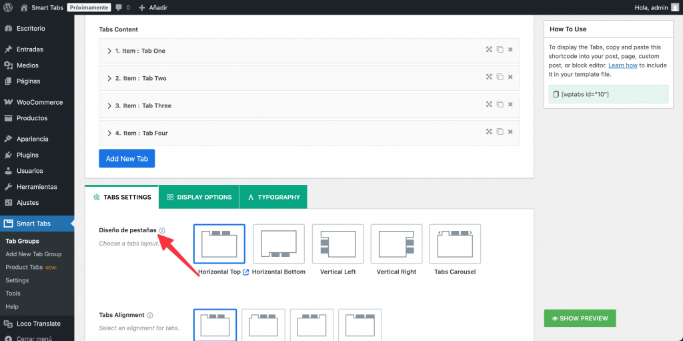683x341 pixels.
Task: Open Add New Tab Group link
Action: [x=33, y=254]
